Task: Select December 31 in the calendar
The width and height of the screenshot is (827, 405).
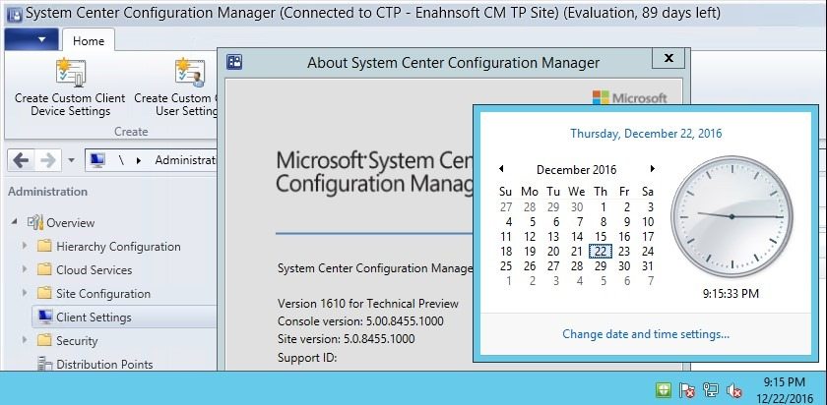Action: click(x=648, y=266)
